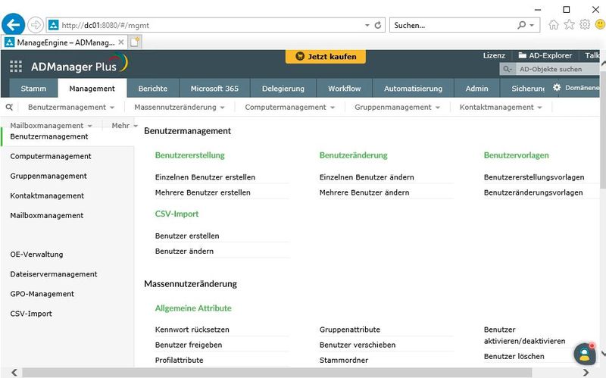This screenshot has width=606, height=378.
Task: Open the Lizenz link
Action: (x=494, y=55)
